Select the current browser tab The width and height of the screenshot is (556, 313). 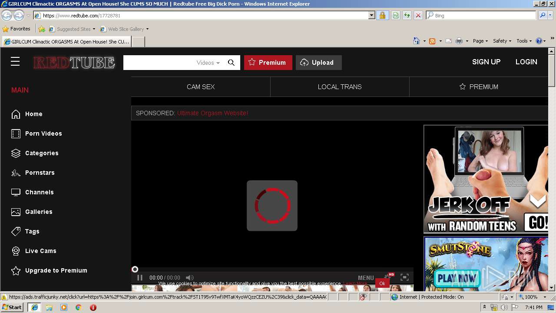[66, 42]
